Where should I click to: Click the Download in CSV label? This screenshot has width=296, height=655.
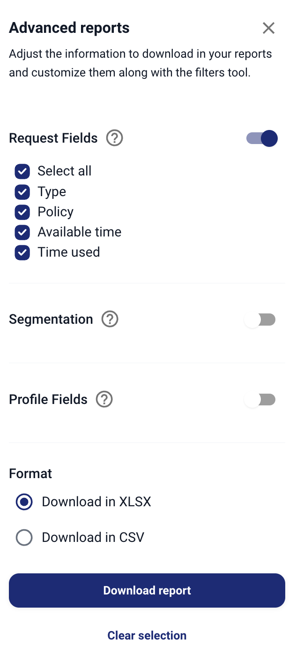93,537
